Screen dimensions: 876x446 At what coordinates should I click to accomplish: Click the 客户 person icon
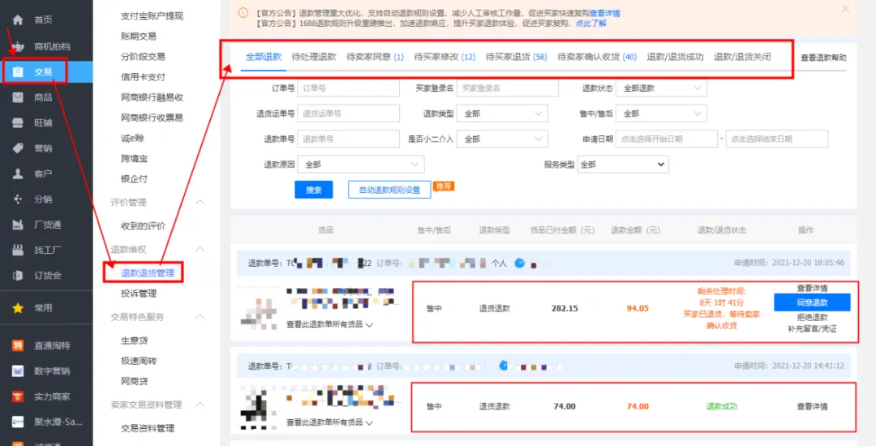[17, 174]
